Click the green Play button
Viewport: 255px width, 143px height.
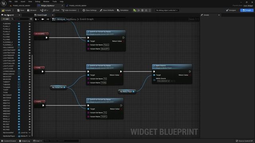(x=135, y=10)
